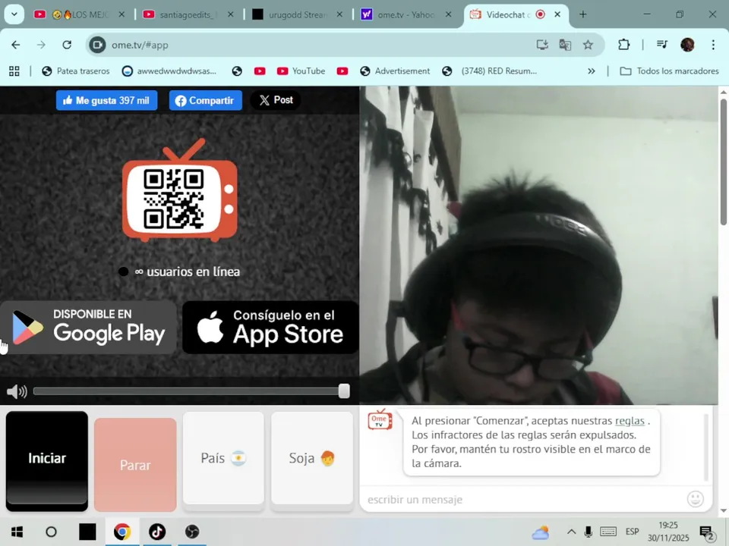
Task: Click the X Post button
Action: point(276,100)
